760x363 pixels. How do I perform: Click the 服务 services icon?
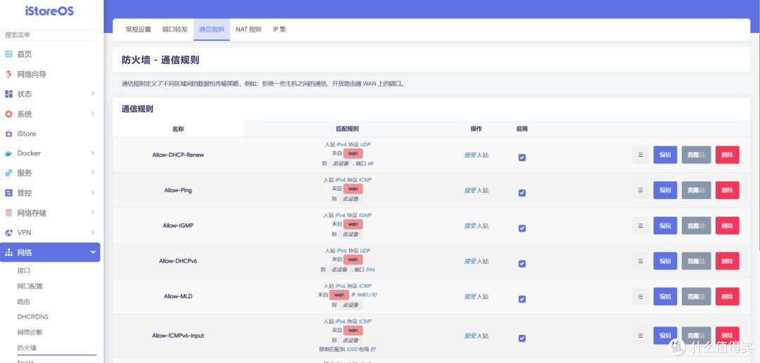tap(8, 173)
